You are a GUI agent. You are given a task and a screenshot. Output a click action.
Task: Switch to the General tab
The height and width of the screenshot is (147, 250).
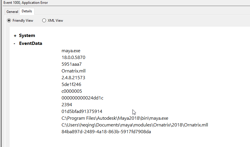pos(12,12)
